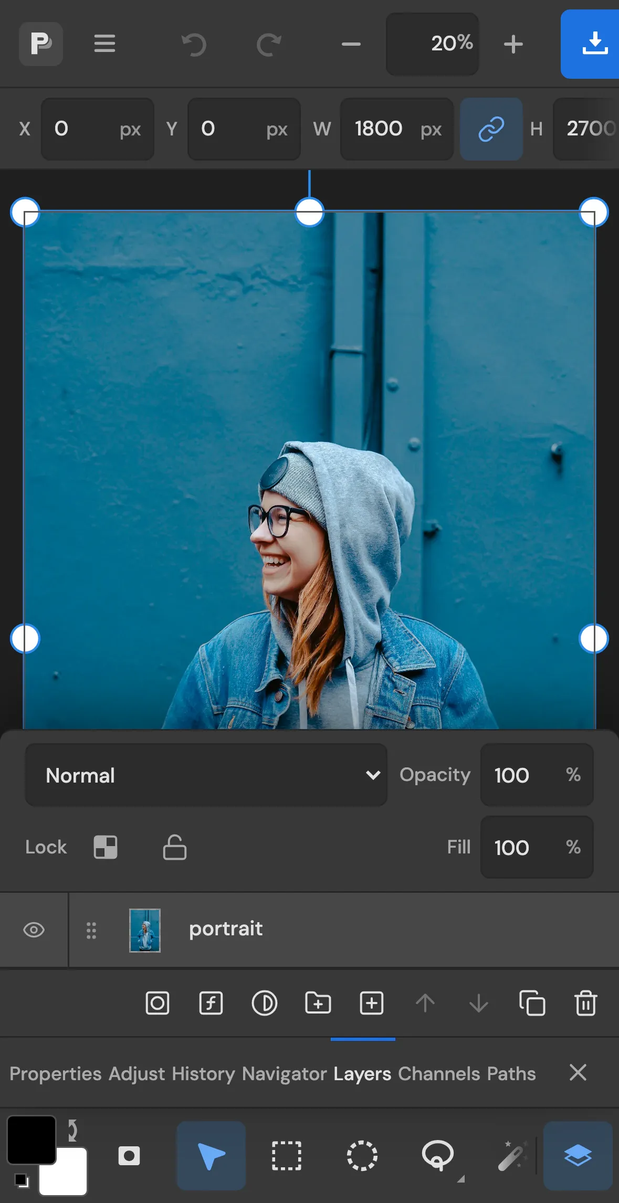Click the Photopea P logo button
The height and width of the screenshot is (1203, 619).
pos(41,44)
